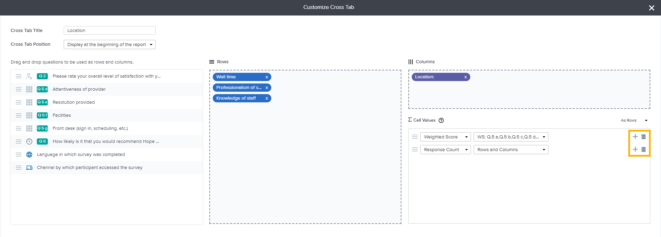This screenshot has height=237, width=661.
Task: Add cell value after Response Count row
Action: 635,149
